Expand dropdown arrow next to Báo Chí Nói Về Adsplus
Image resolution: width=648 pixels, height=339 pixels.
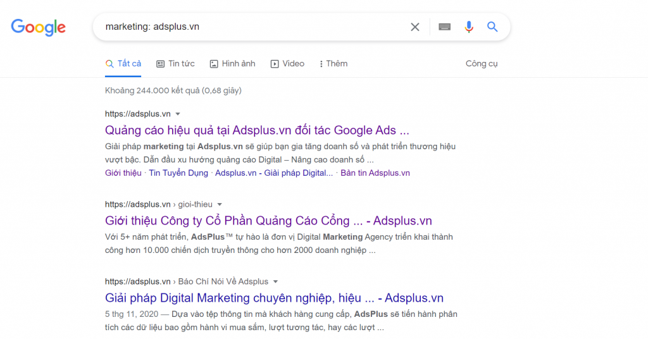[x=276, y=281]
